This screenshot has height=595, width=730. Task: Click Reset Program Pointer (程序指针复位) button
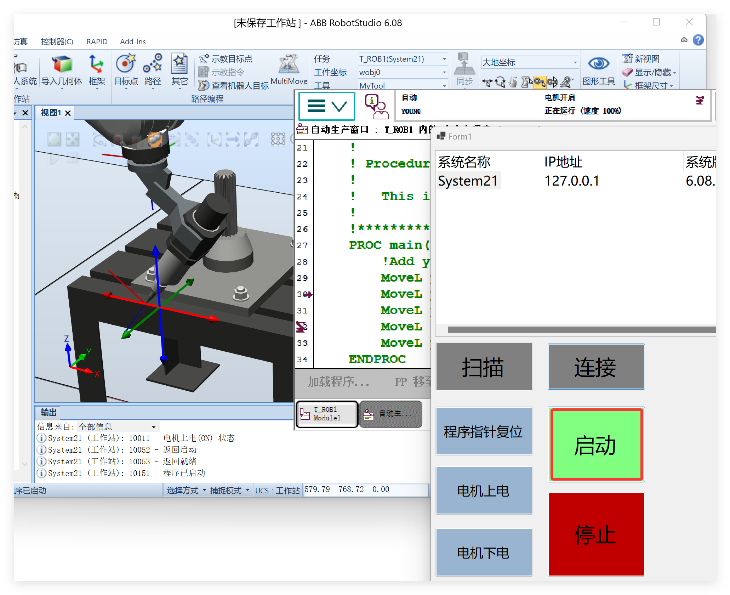click(x=484, y=431)
